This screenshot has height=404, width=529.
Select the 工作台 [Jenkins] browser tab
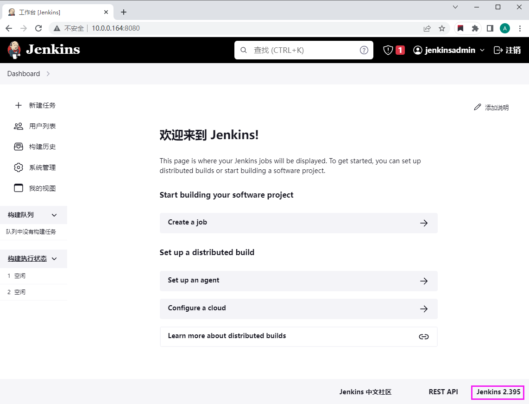click(x=57, y=12)
